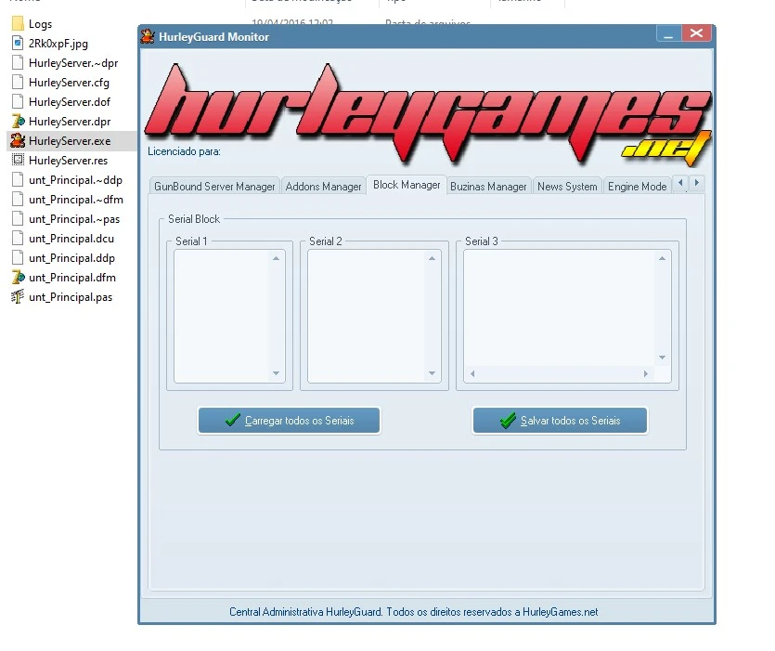Select the Block Manager tab
This screenshot has height=651, width=775.
click(407, 185)
